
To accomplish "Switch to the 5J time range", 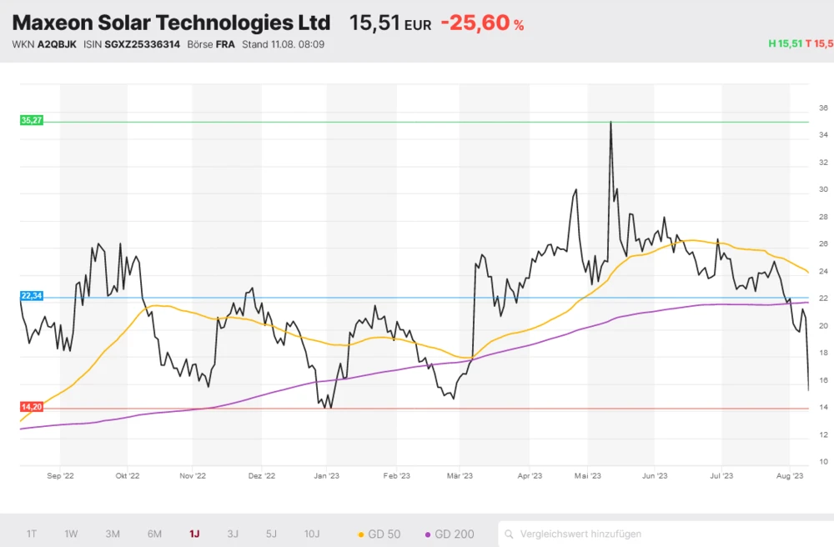I will pyautogui.click(x=271, y=534).
